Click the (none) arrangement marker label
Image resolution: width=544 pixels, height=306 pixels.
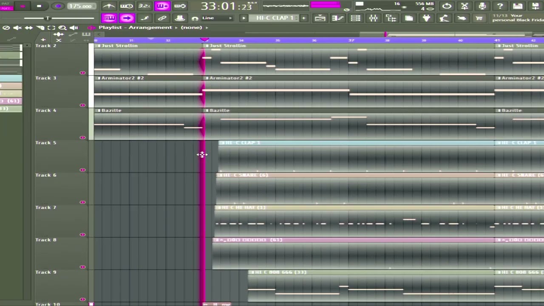[x=191, y=28]
